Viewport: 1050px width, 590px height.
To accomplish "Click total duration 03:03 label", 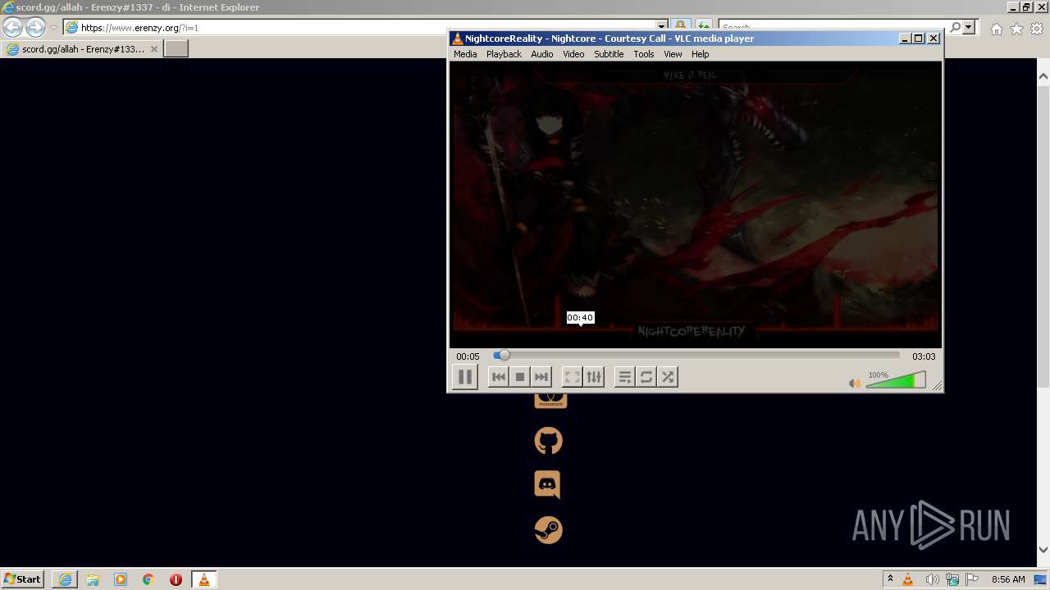I will (924, 356).
